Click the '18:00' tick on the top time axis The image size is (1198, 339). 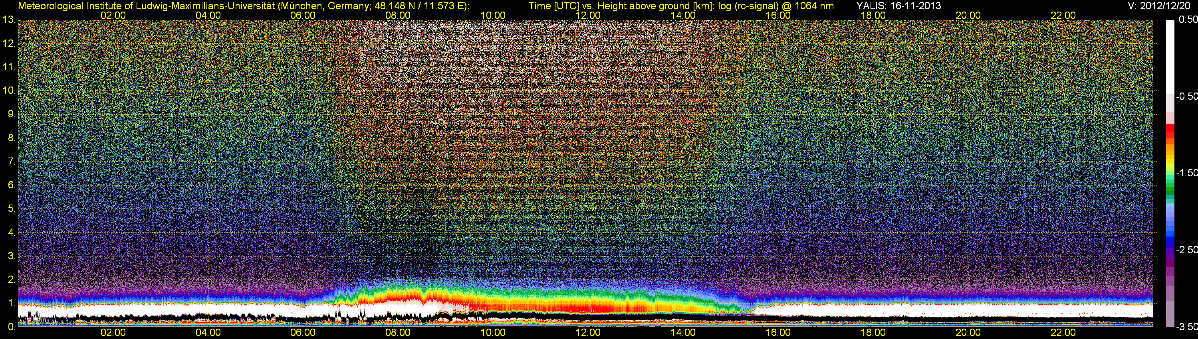click(x=873, y=15)
